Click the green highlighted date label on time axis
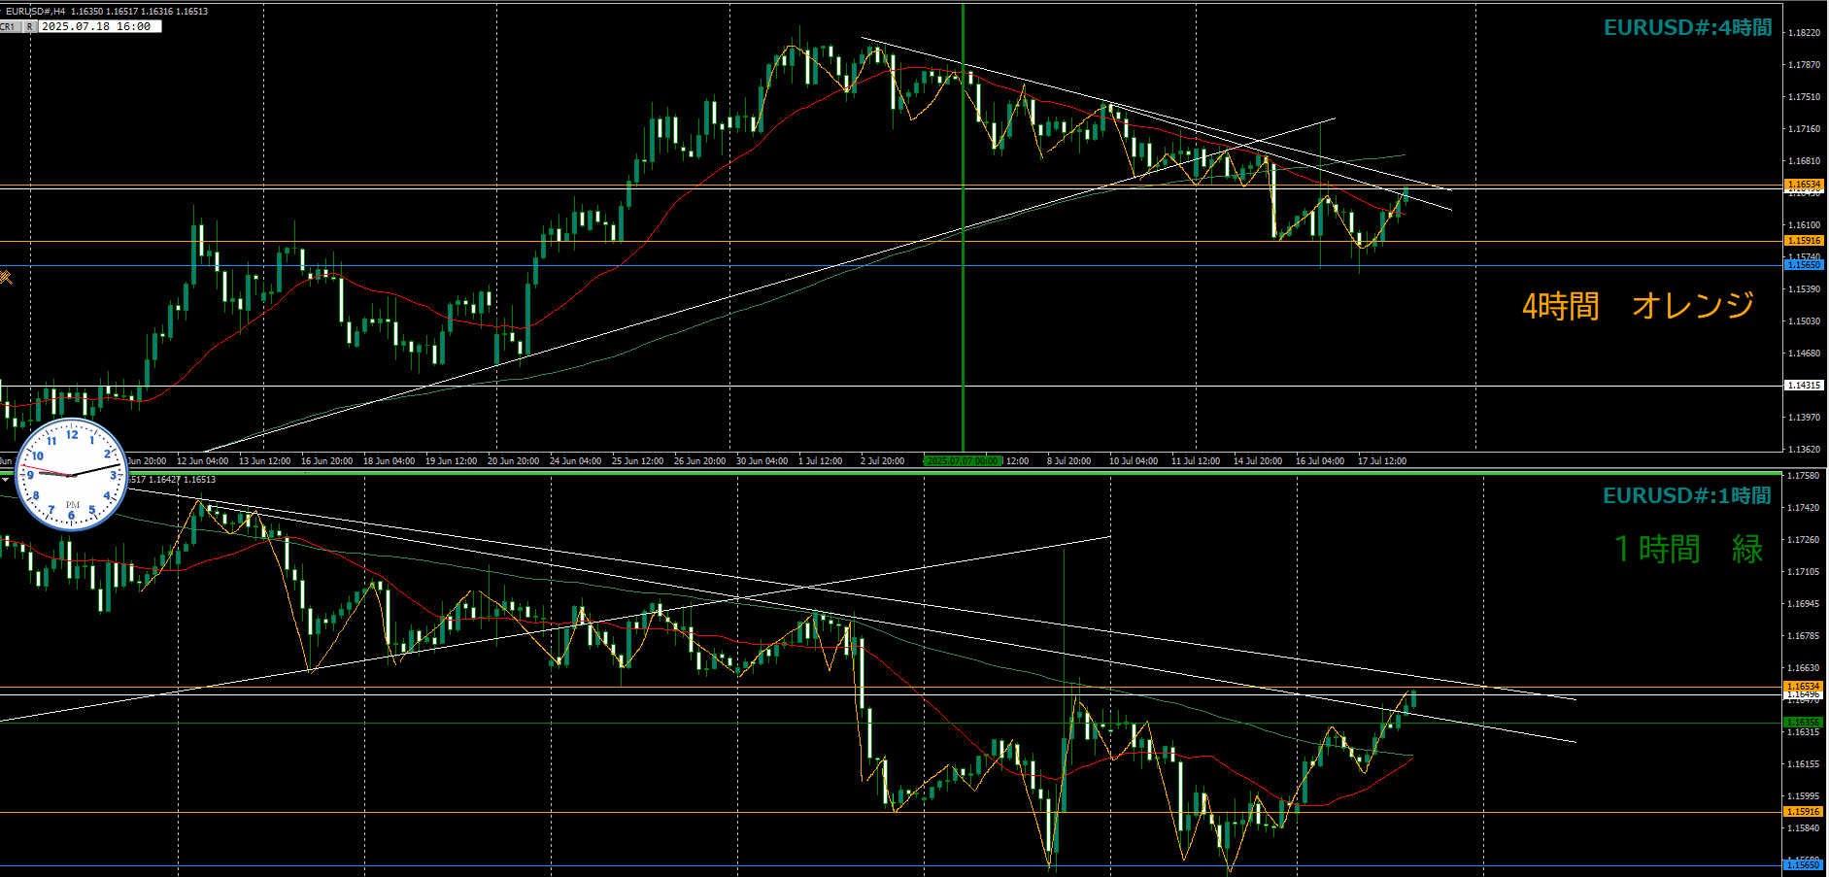1829x877 pixels. (963, 460)
